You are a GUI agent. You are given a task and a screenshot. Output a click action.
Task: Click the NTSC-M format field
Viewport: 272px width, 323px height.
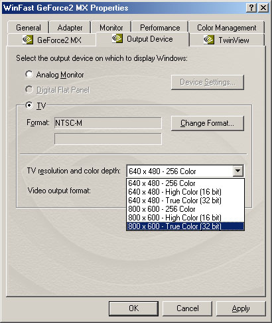[x=108, y=123]
